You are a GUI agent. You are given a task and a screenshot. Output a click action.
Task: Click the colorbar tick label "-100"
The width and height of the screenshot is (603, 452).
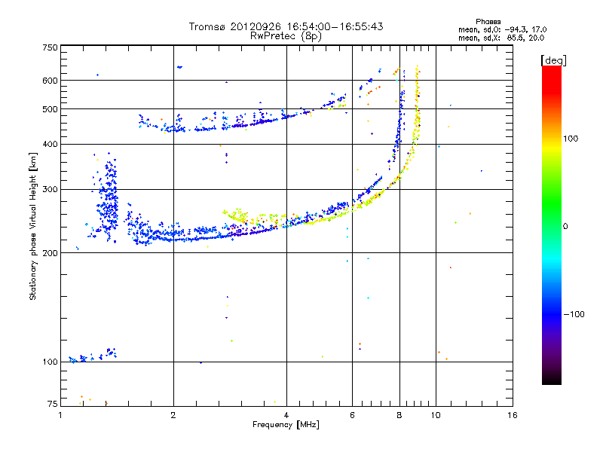tap(574, 314)
